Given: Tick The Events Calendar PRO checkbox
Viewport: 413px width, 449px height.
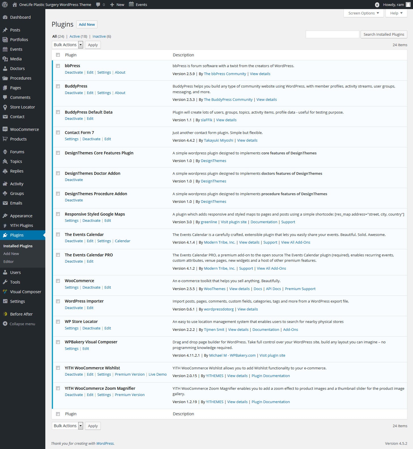Looking at the screenshot, I should 58,255.
